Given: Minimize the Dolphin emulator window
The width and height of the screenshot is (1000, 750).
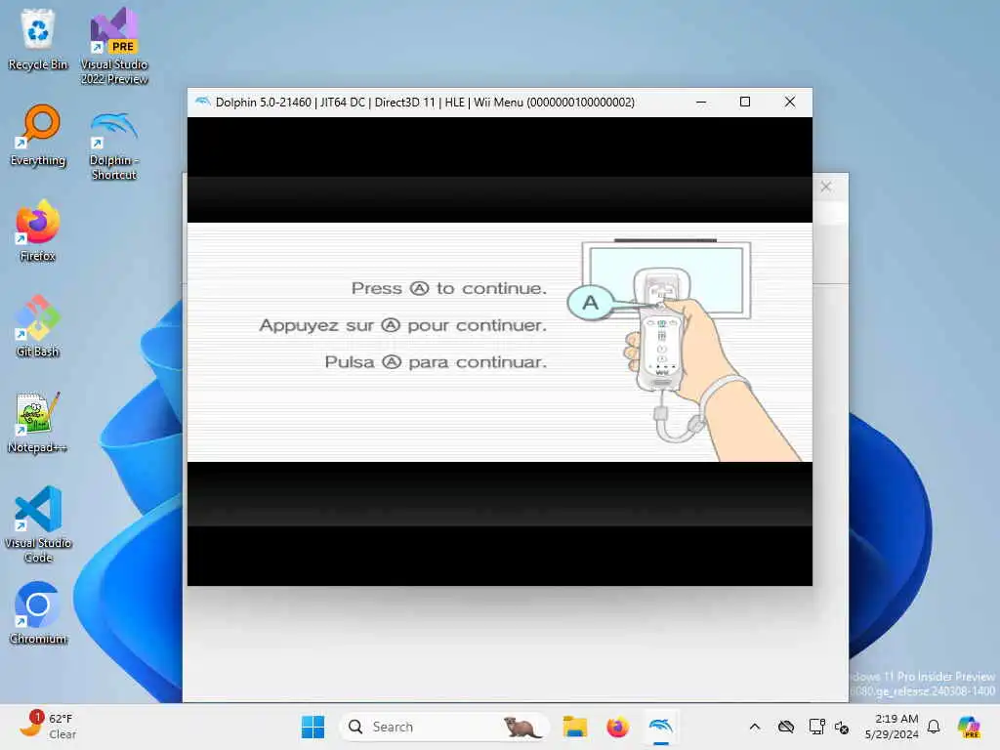Looking at the screenshot, I should coord(701,102).
